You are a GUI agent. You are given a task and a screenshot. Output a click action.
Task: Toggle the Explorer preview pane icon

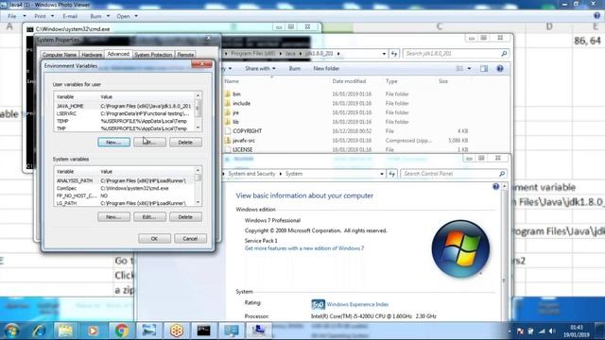point(484,69)
